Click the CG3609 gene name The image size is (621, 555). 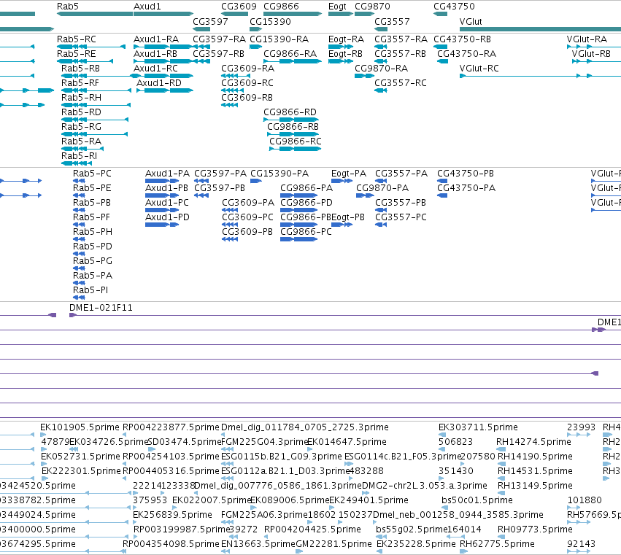pyautogui.click(x=239, y=7)
